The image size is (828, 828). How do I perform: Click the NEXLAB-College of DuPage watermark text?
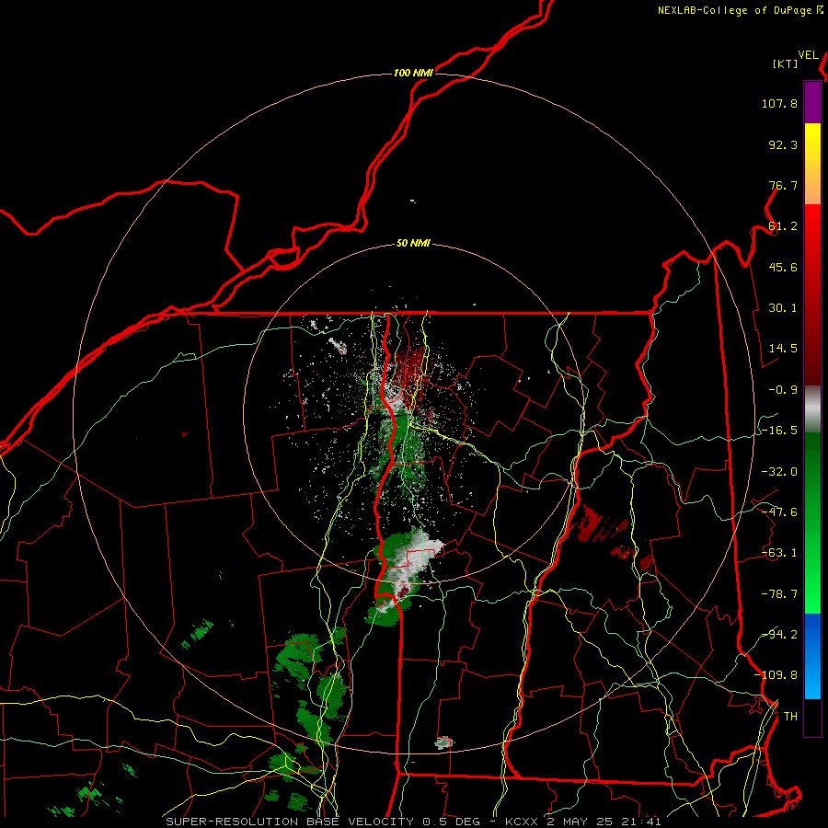point(741,10)
